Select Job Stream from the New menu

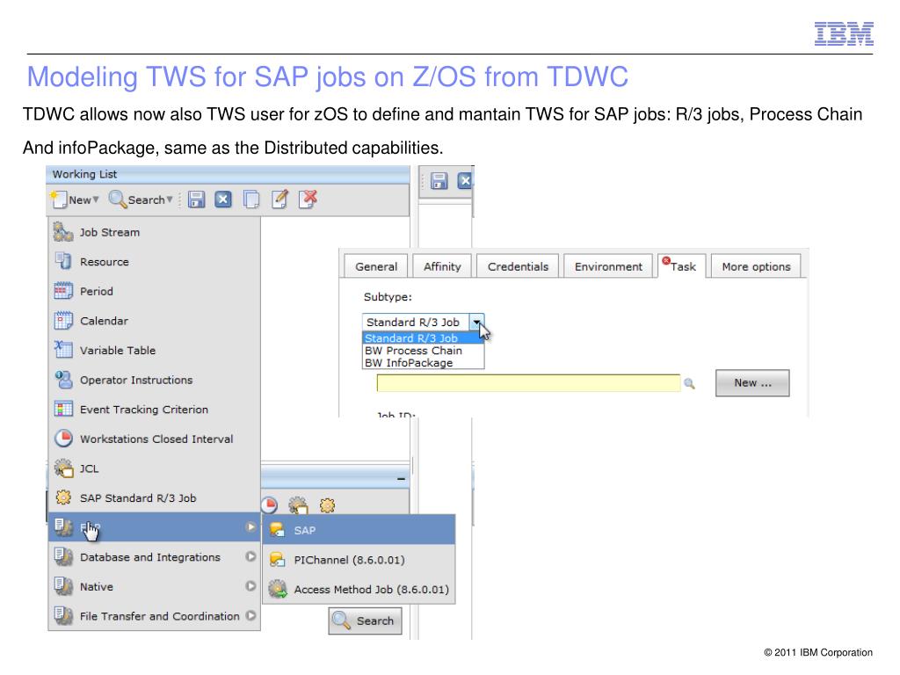coord(154,232)
